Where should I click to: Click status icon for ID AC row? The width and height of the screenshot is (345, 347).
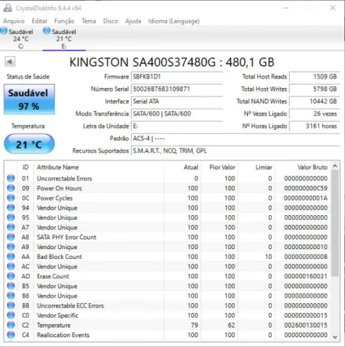tap(10, 266)
